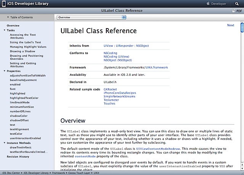
Task: Open the UIKit.framework link
Action: click(x=156, y=67)
